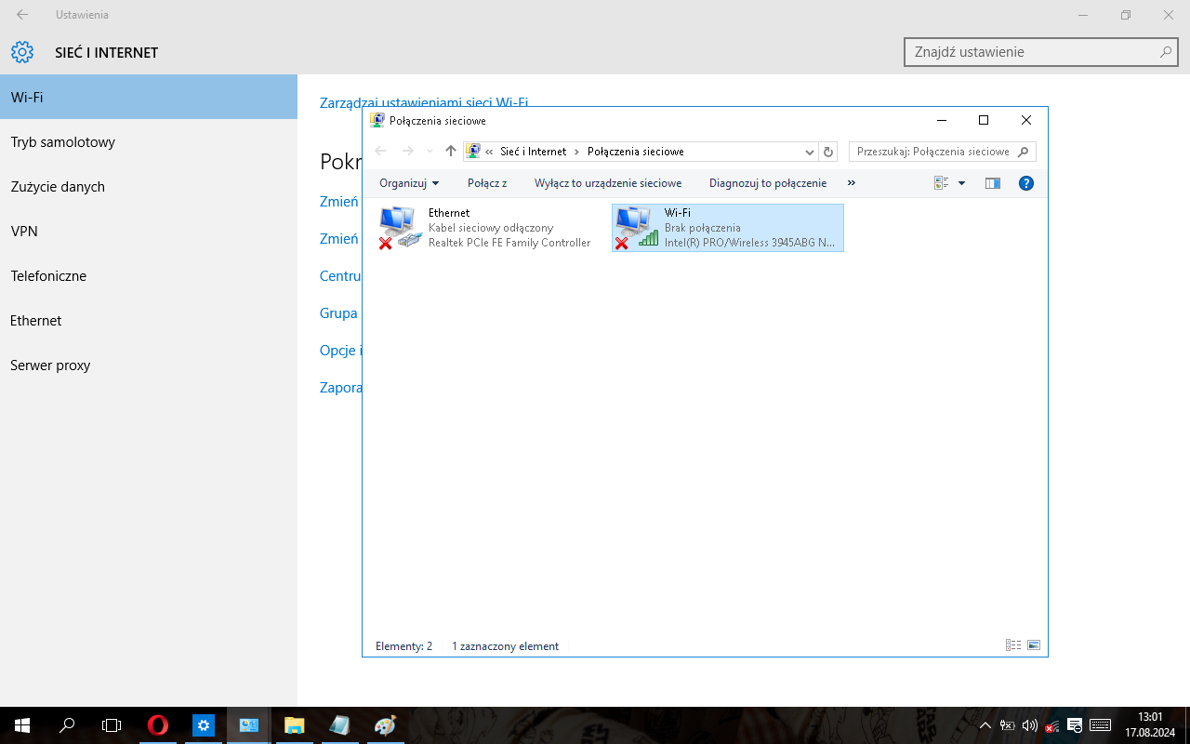
Task: Open the network tray icon
Action: pyautogui.click(x=1052, y=725)
